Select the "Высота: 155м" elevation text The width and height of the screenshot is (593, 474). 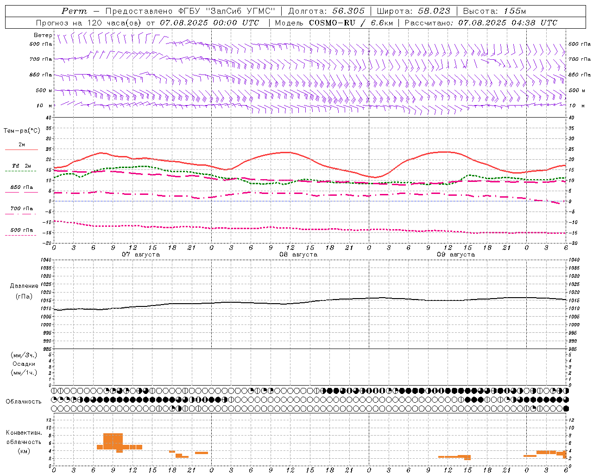tap(494, 11)
